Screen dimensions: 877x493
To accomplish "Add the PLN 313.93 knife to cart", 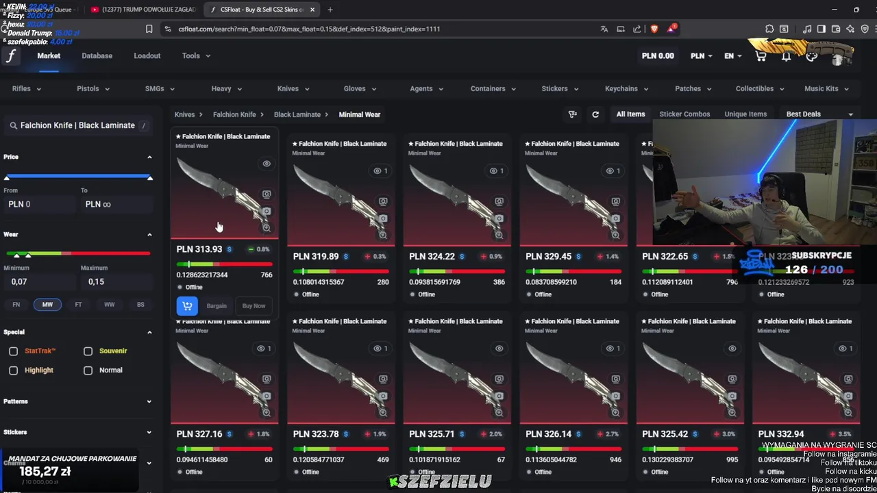I will (x=187, y=305).
